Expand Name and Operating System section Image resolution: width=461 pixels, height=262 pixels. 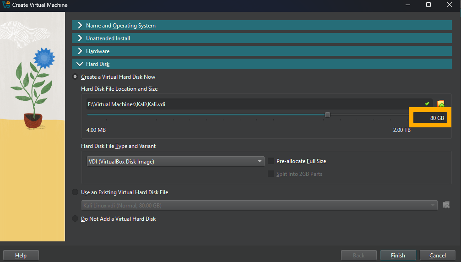(262, 25)
